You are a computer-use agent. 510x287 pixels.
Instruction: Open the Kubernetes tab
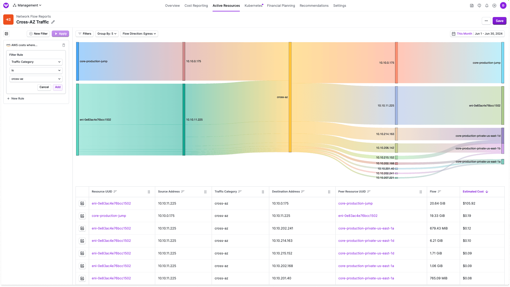pyautogui.click(x=253, y=5)
